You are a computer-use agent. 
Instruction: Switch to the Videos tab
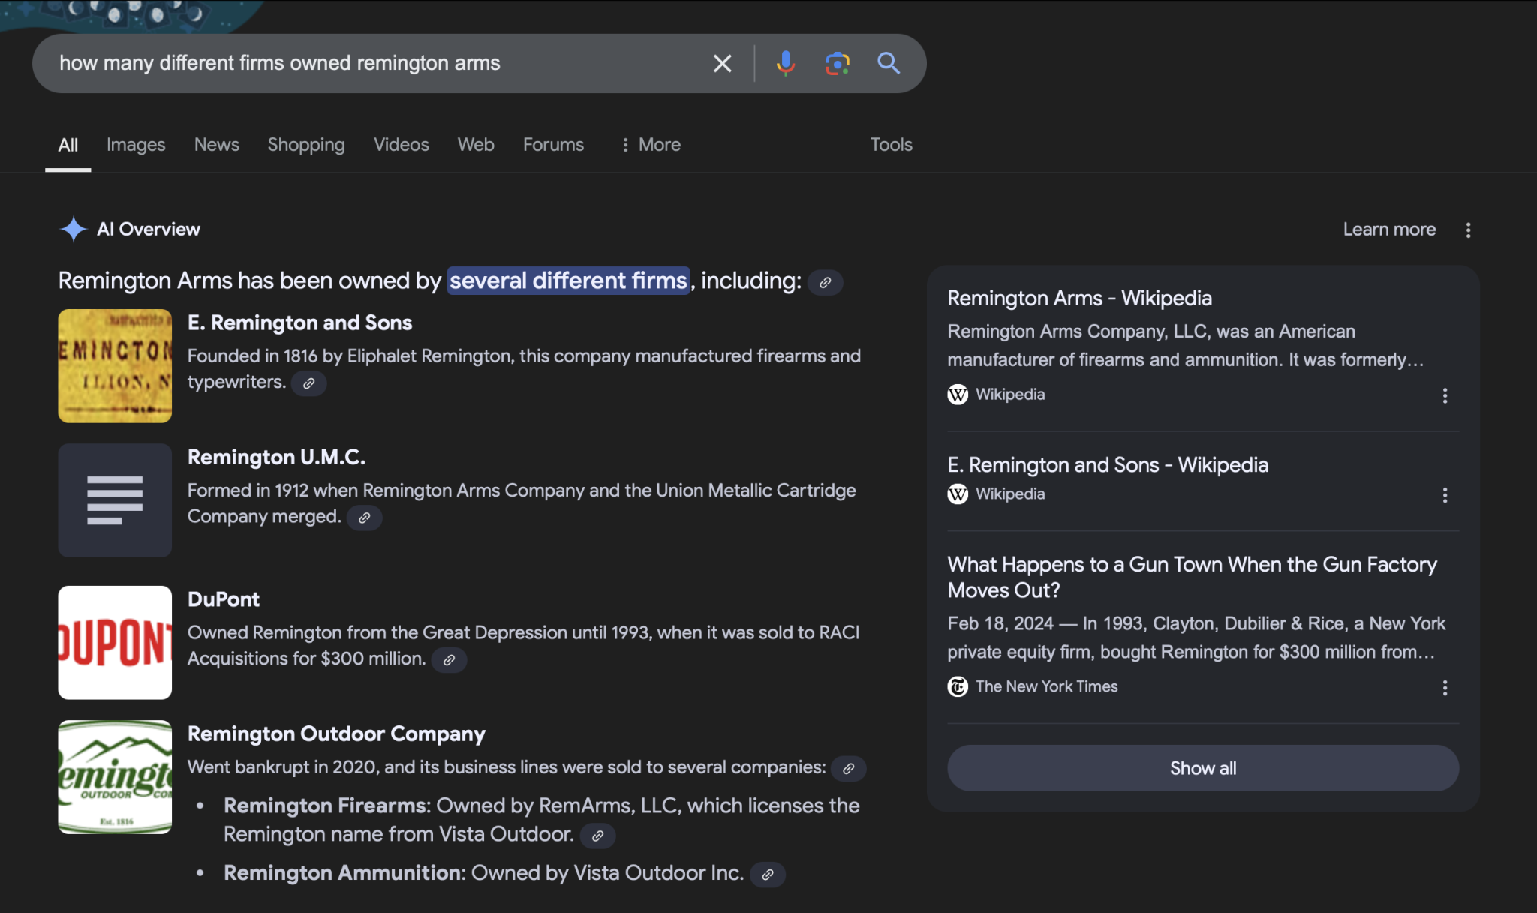tap(402, 145)
